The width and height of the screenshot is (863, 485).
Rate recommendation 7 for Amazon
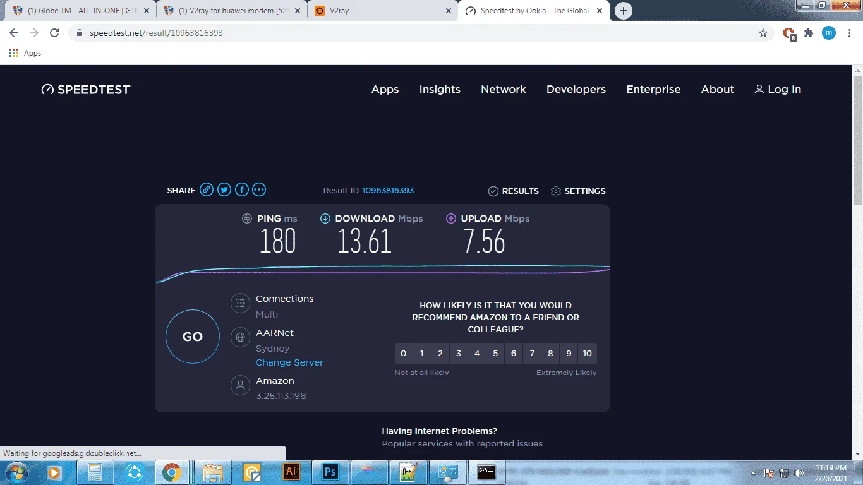pyautogui.click(x=532, y=354)
